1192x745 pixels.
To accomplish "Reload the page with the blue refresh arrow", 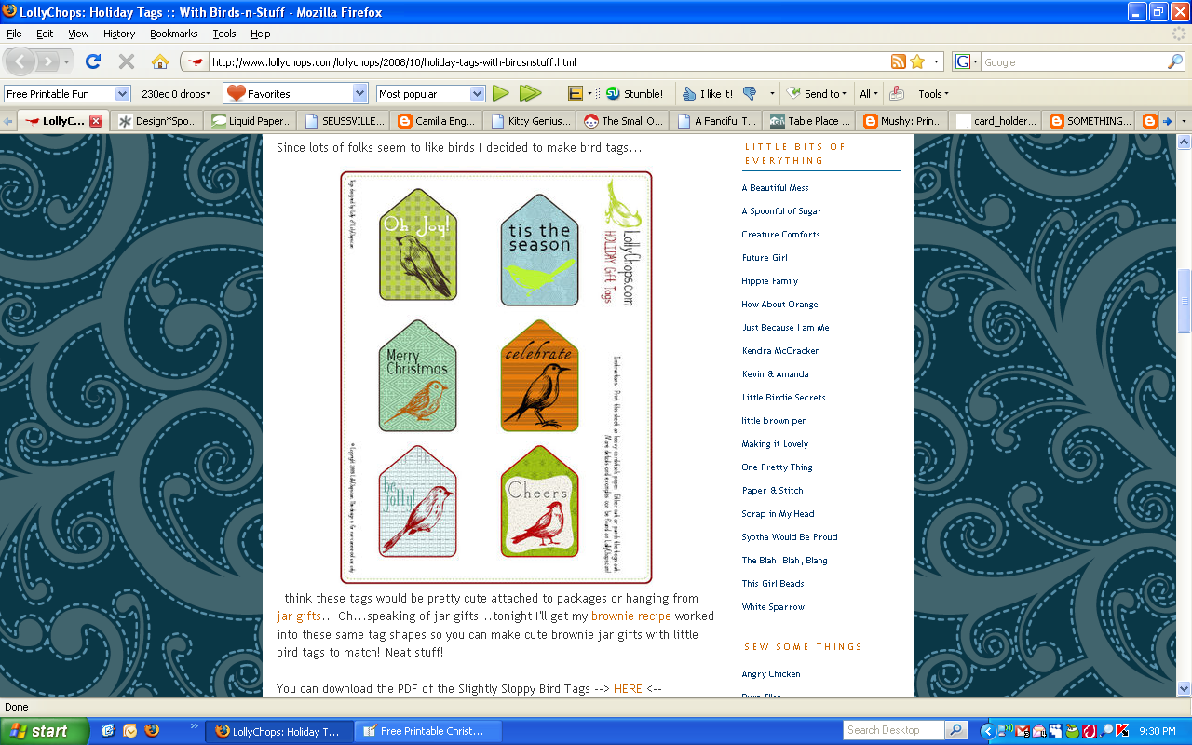I will [x=93, y=61].
